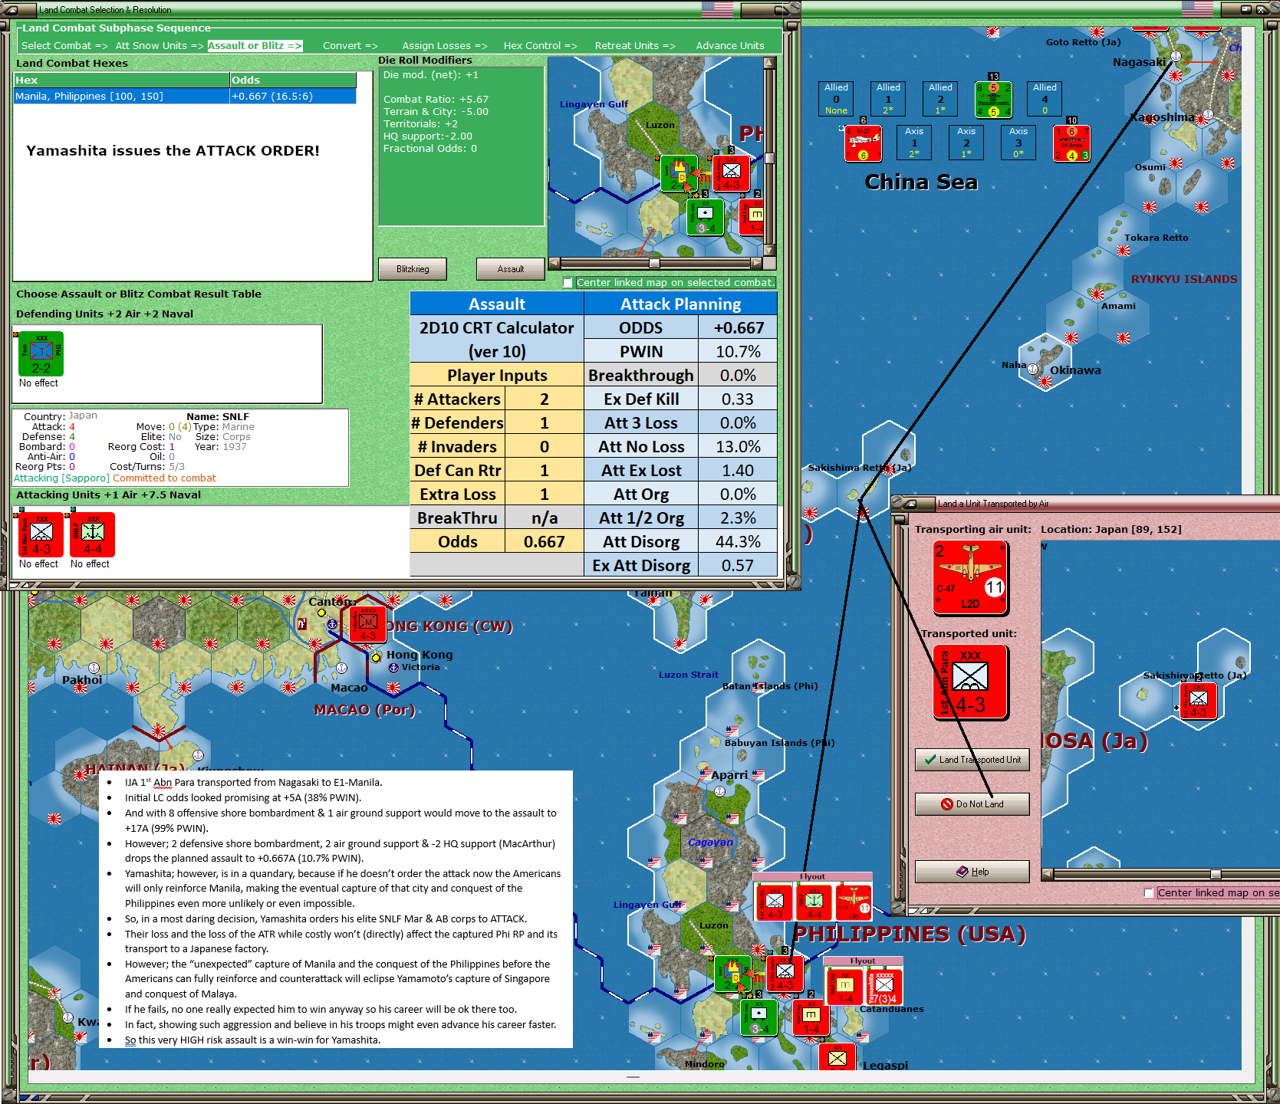Viewport: 1280px width, 1104px height.
Task: Click the Hex Control subphase label
Action: [540, 46]
